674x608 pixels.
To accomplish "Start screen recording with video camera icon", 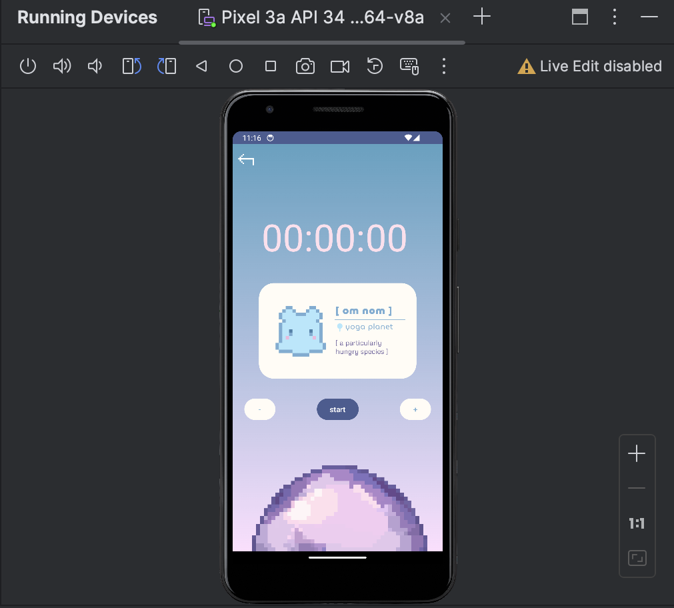I will click(x=339, y=66).
